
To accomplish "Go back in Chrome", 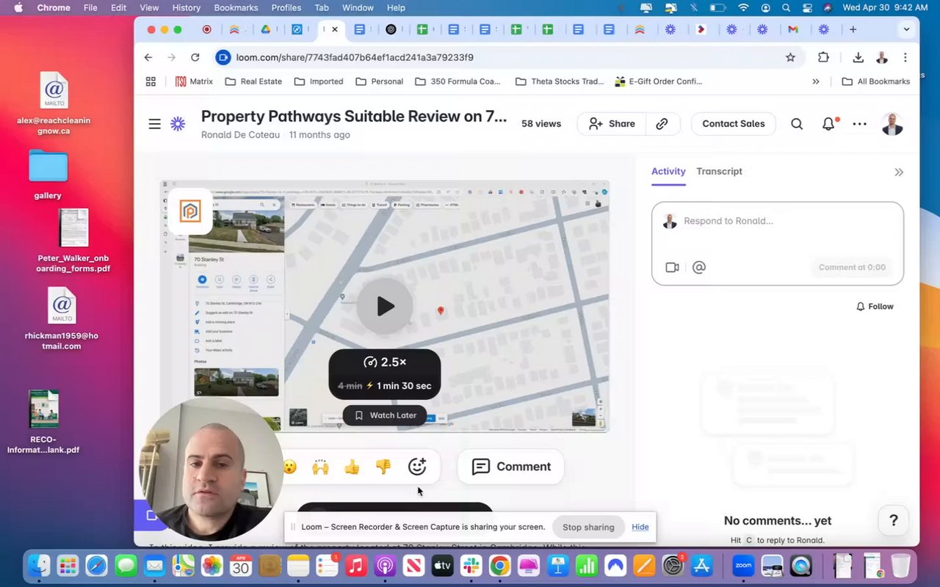I will [148, 57].
